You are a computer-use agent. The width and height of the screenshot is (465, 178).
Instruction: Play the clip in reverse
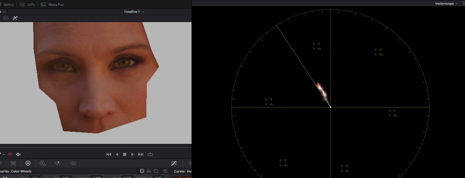coord(117,154)
